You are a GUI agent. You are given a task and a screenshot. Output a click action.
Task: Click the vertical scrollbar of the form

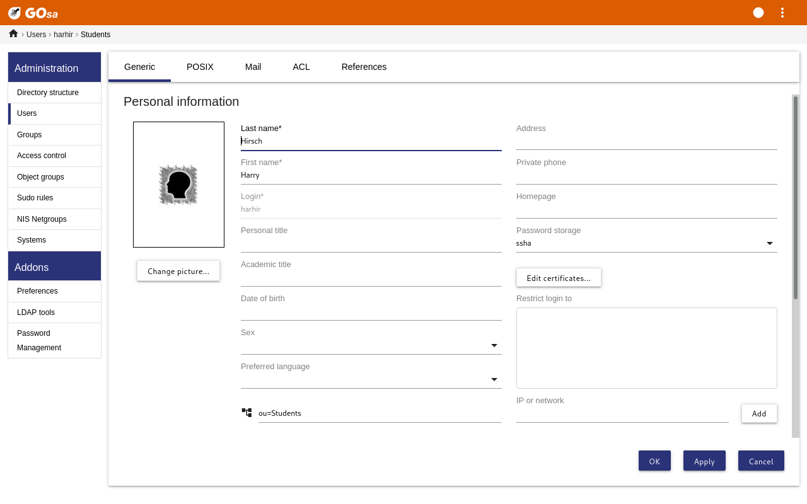tap(796, 197)
